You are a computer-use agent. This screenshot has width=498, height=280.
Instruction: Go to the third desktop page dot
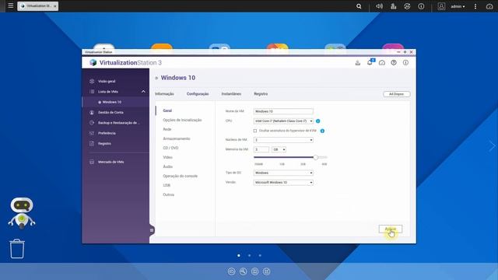tap(260, 255)
